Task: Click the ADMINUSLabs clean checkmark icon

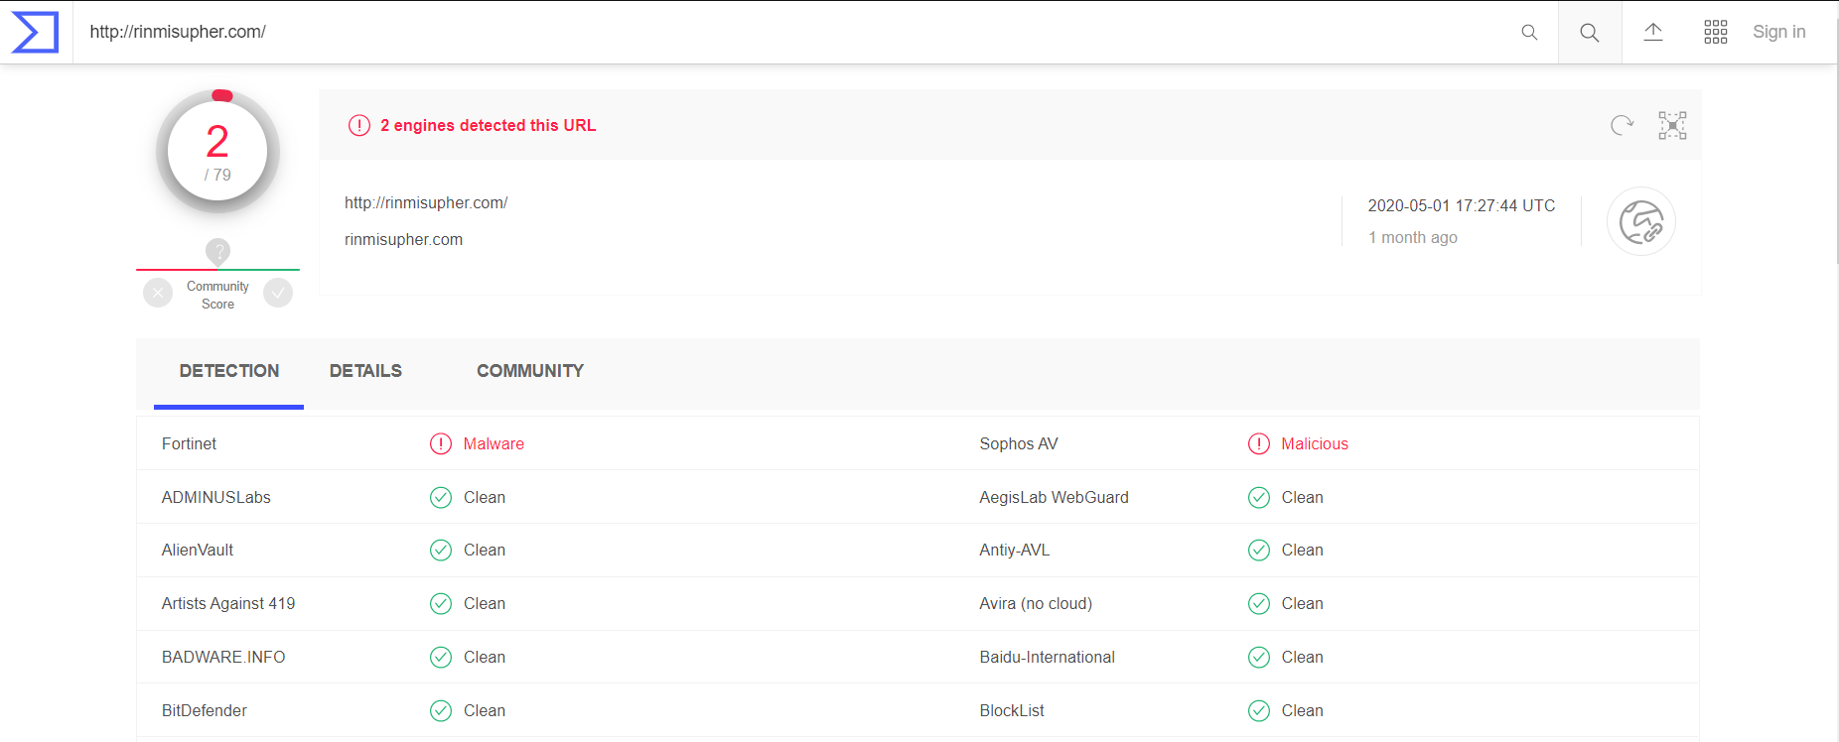Action: click(x=441, y=497)
